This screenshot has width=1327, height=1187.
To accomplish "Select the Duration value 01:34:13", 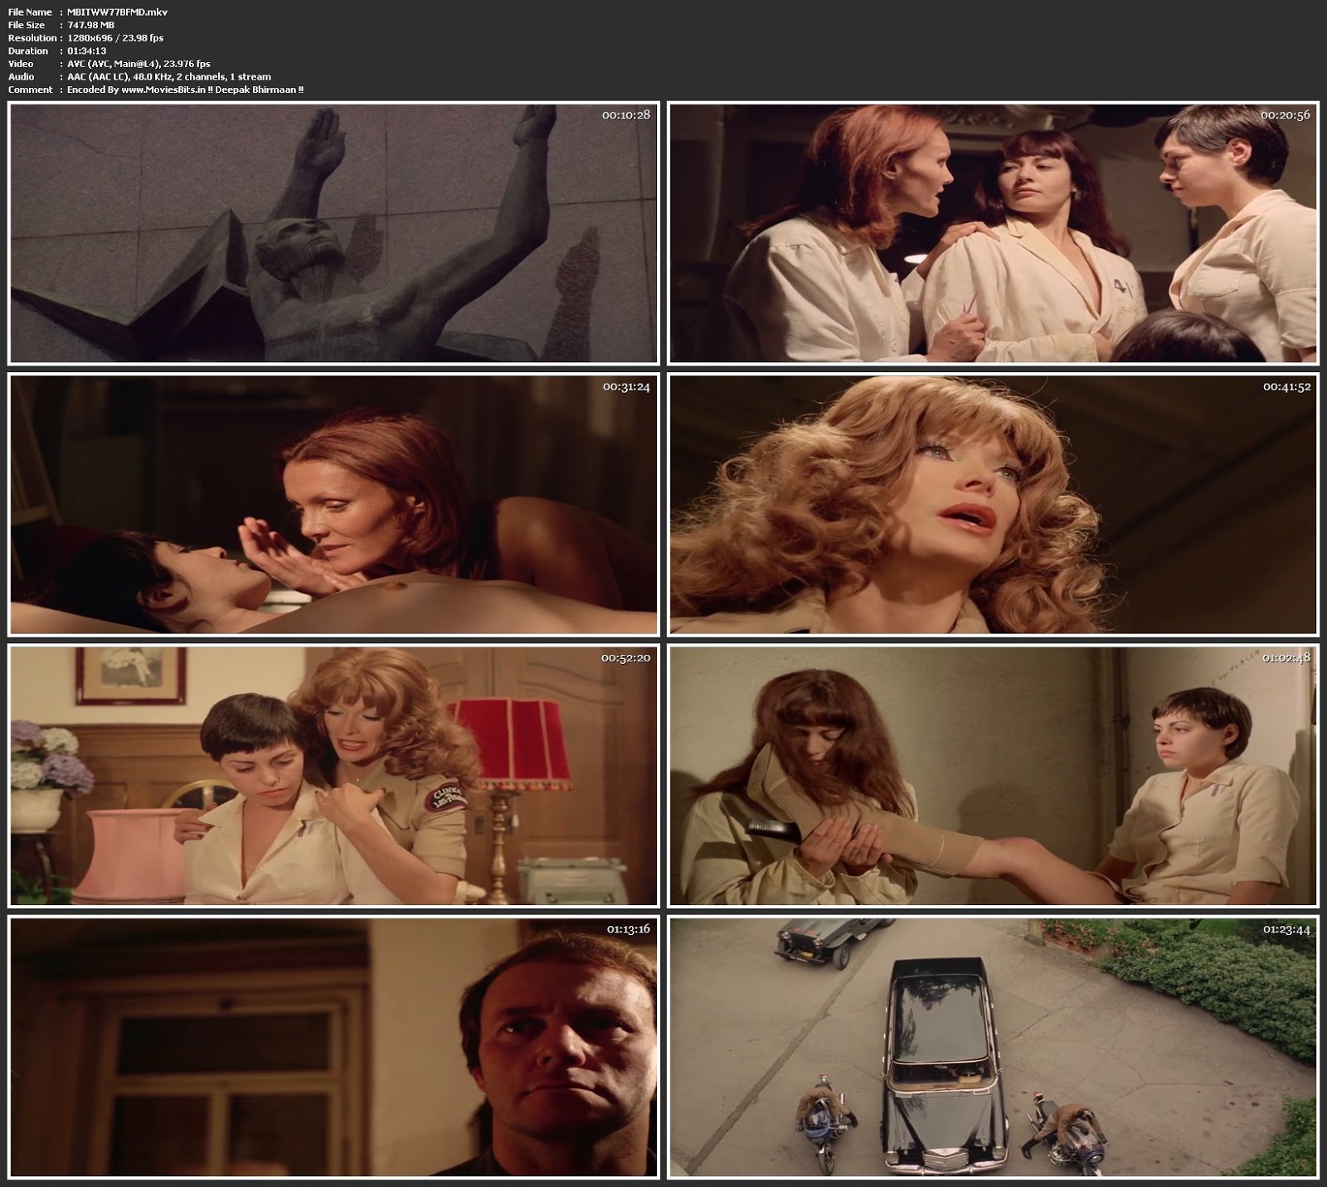I will coord(86,51).
